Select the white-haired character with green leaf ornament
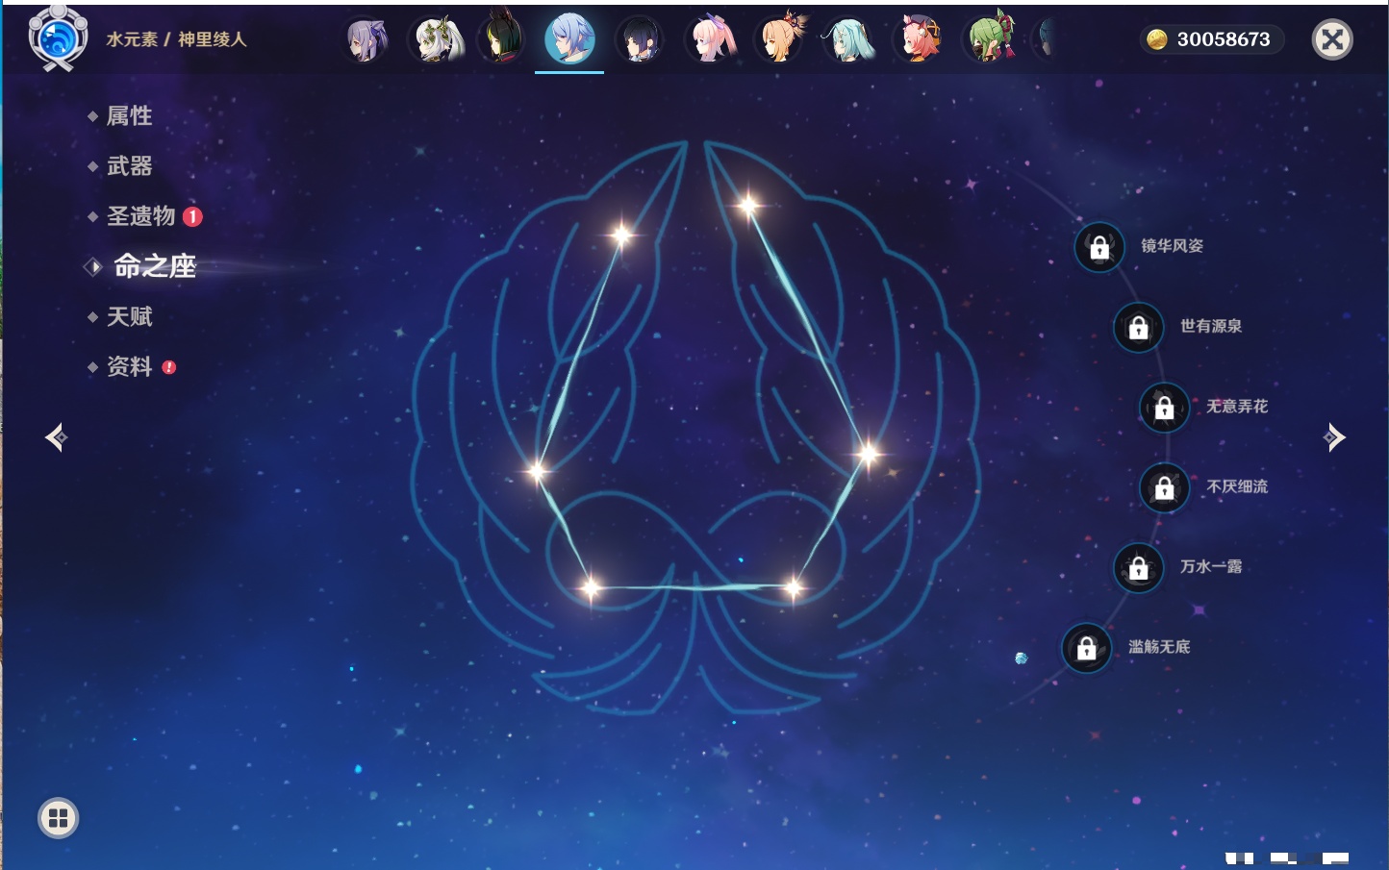1389x870 pixels. [438, 40]
